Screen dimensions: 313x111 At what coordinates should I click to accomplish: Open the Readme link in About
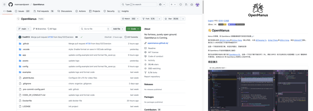click(152, 48)
